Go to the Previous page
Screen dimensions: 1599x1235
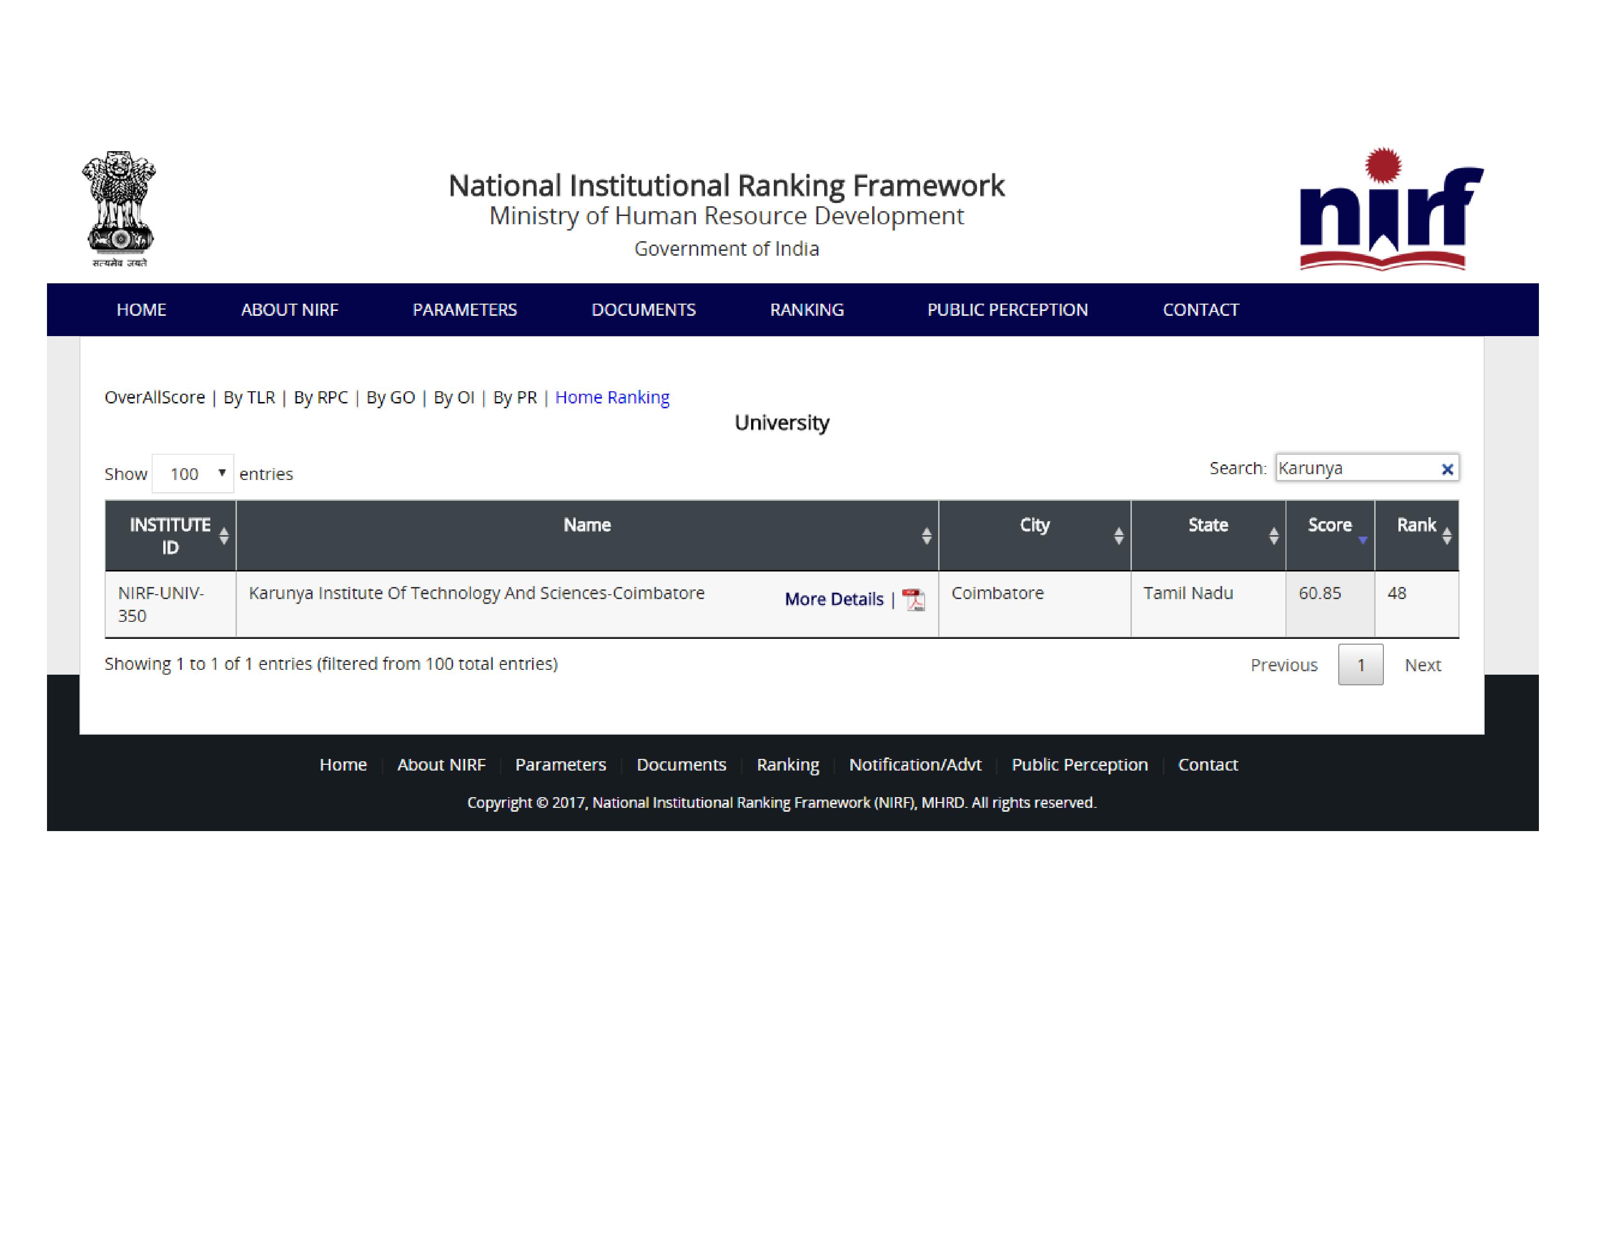point(1284,665)
